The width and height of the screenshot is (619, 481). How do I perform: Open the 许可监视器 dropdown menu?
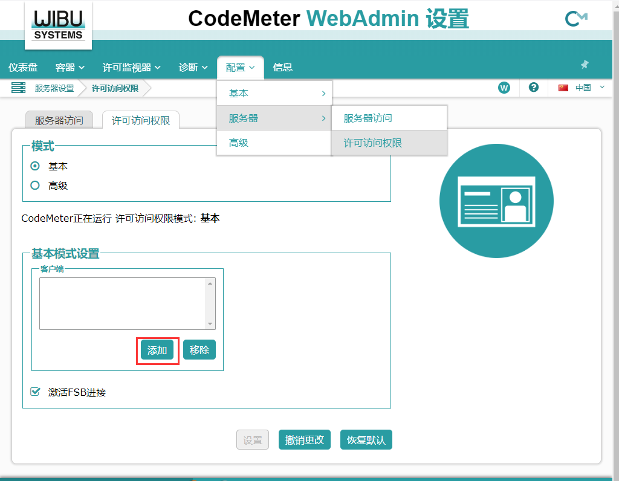(x=131, y=68)
